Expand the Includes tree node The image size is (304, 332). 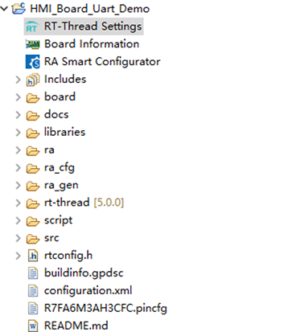[x=18, y=80]
